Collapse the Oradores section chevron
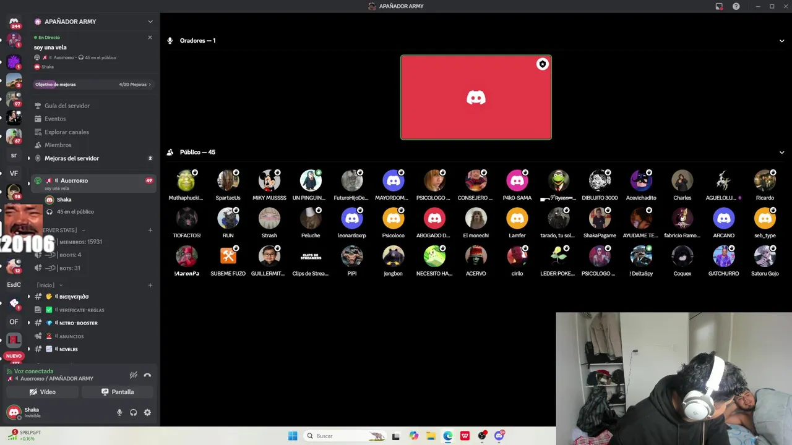The height and width of the screenshot is (445, 792). [x=781, y=41]
